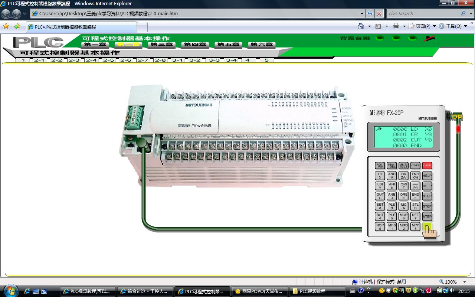Screen dimensions: 475x297
Task: Open section 2-5 in the lesson bar
Action: 108,60
